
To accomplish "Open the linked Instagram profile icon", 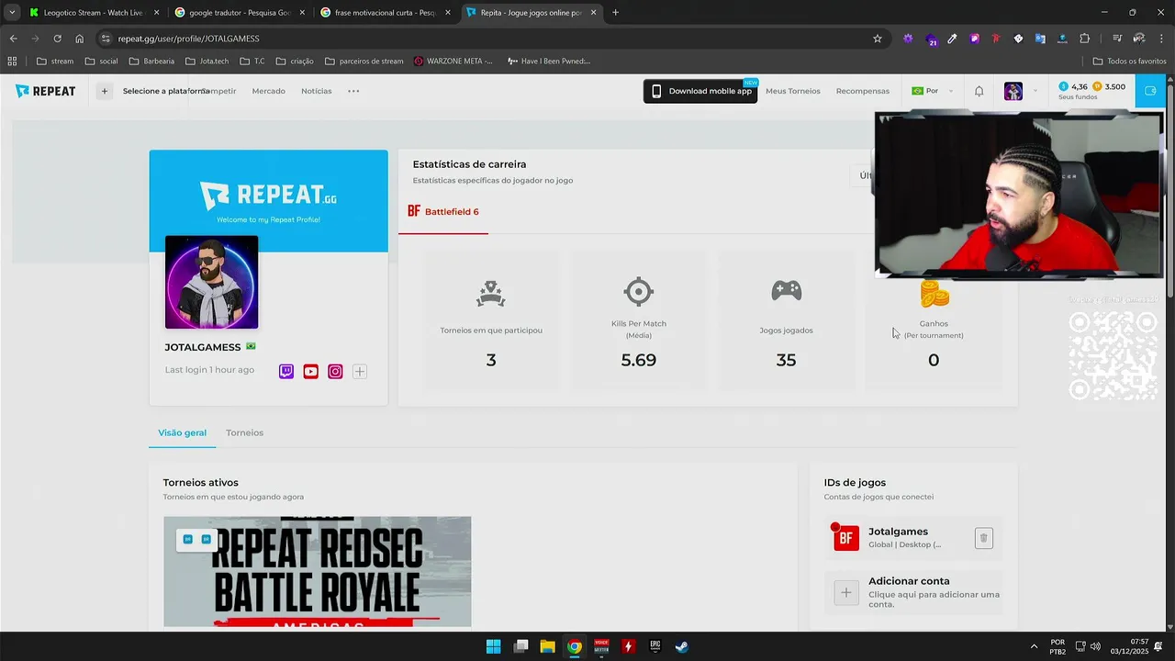I will 335,372.
